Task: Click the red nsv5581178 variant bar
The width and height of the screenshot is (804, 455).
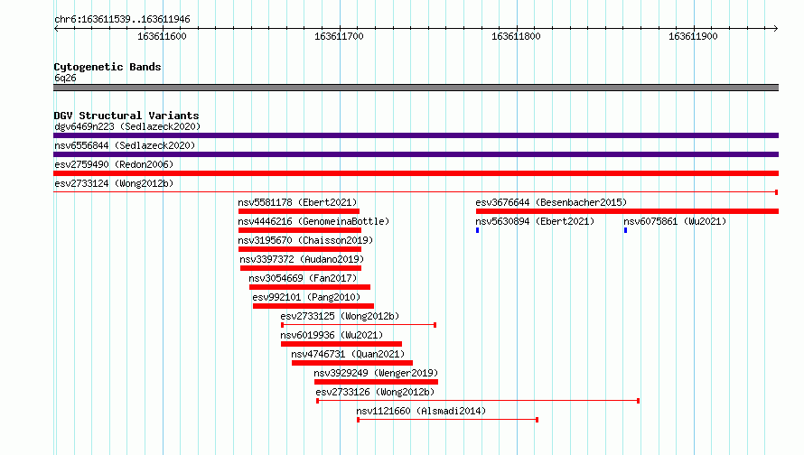Action: pyautogui.click(x=299, y=211)
